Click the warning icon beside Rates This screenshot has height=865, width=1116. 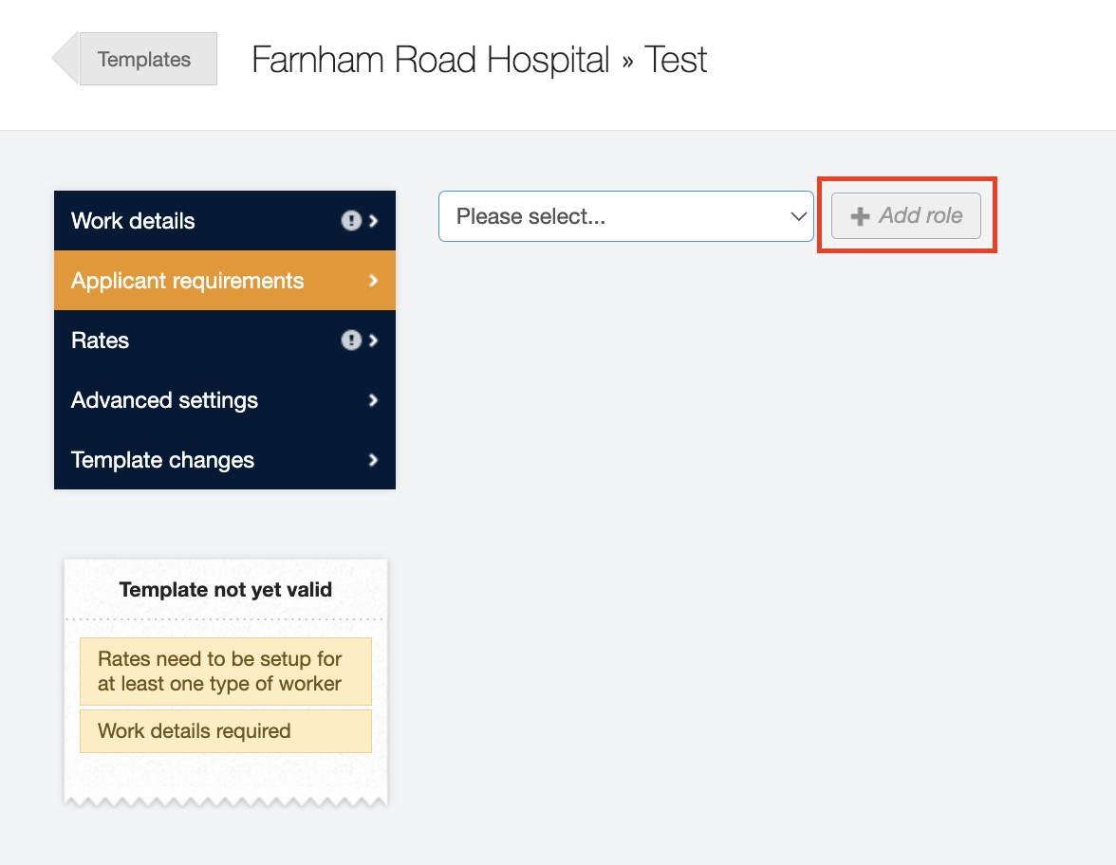[351, 340]
